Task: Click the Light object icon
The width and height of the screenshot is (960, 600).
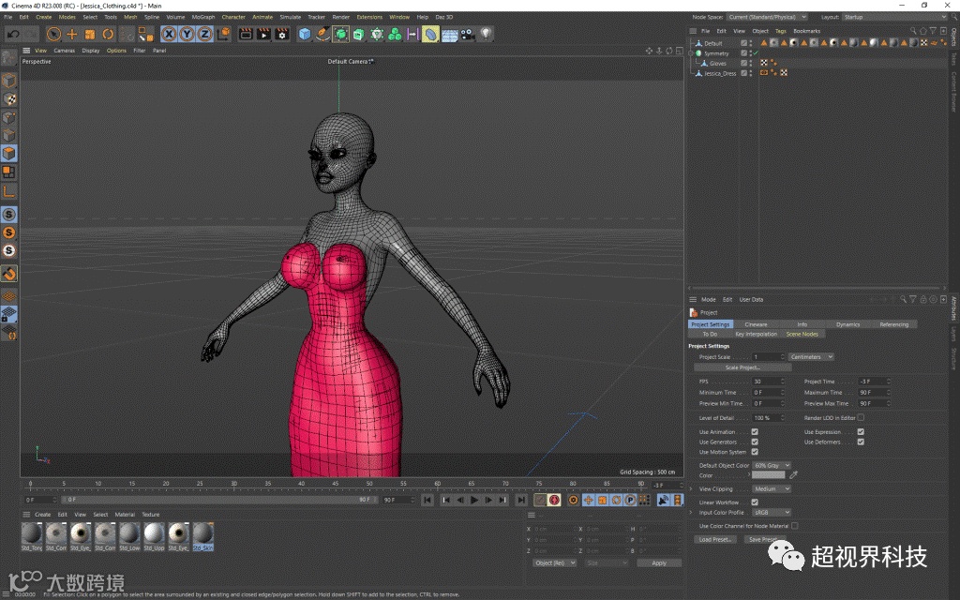Action: 487,34
